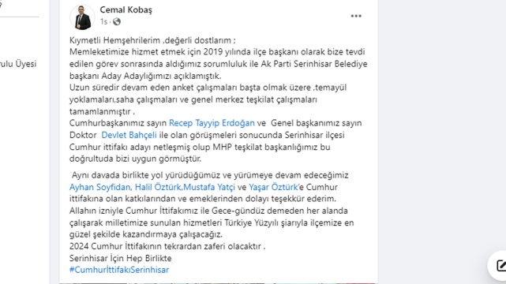
Task: Click the image strip below the post
Action: tap(219, 283)
